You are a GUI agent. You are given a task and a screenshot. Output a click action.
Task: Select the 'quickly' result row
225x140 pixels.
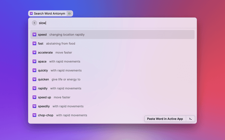[x=112, y=70]
